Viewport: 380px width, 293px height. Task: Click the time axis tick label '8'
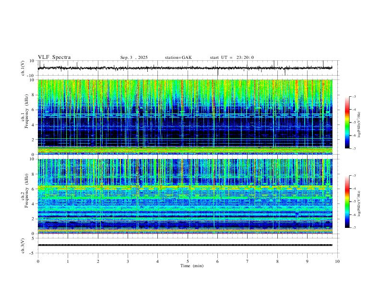click(x=277, y=261)
